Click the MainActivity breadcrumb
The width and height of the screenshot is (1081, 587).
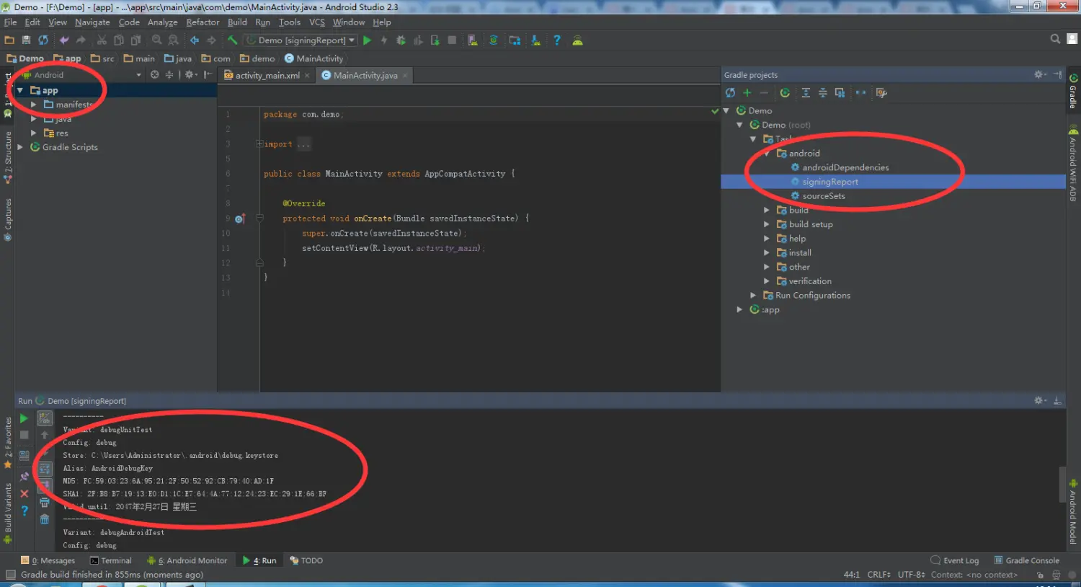(x=314, y=58)
